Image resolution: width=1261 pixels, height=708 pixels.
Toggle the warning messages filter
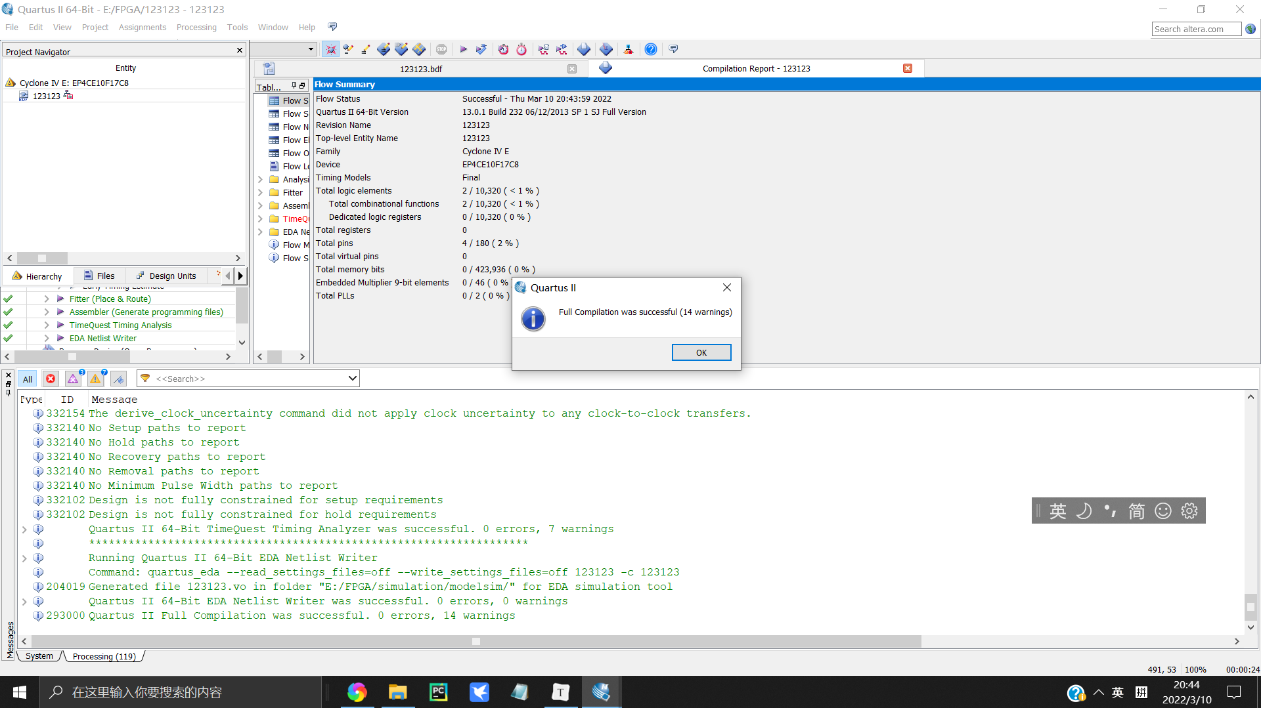[x=96, y=379]
